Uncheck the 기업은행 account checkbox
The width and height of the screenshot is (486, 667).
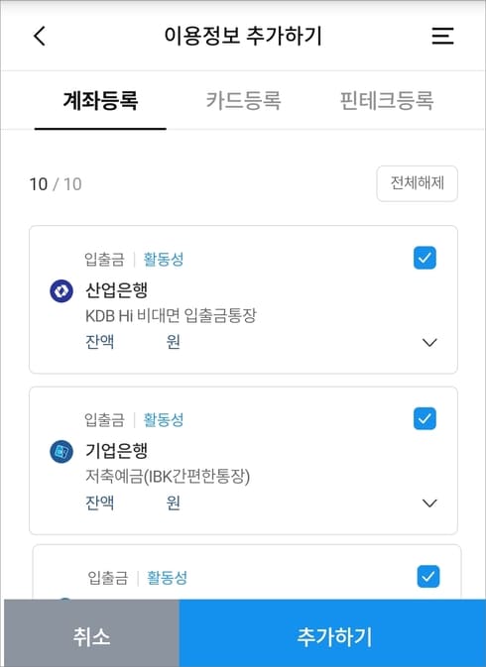click(x=425, y=418)
